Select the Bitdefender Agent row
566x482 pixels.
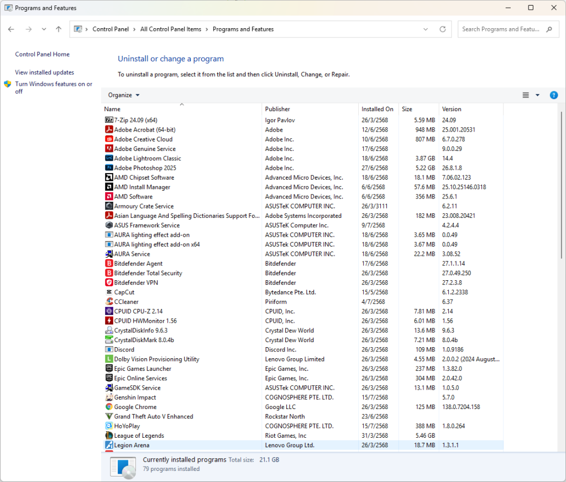tap(302, 264)
